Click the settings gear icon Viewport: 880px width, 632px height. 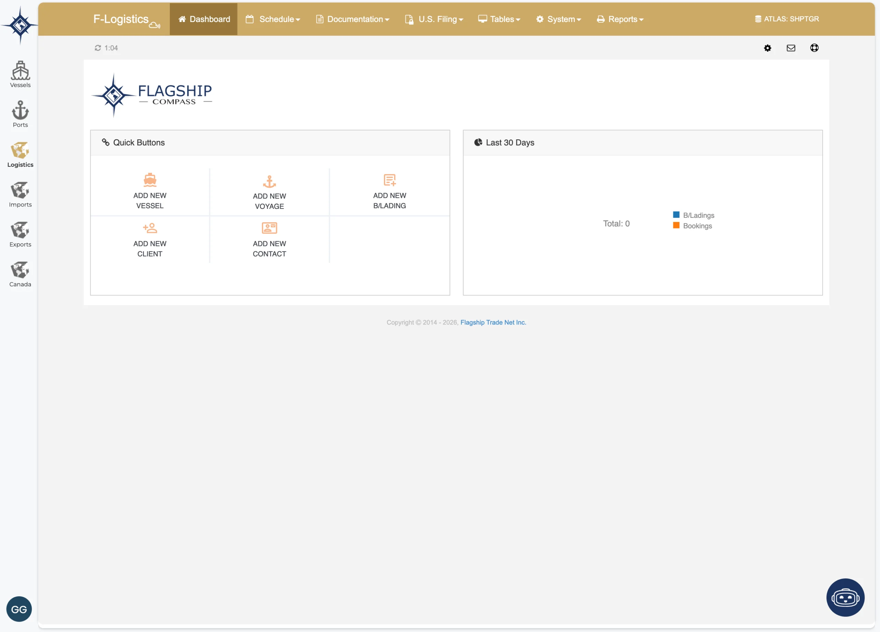pyautogui.click(x=767, y=48)
